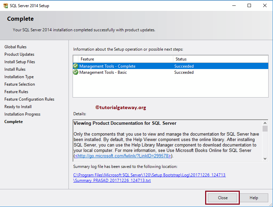Click the Details scrollbar up arrow
Screen dimensions: 273x207
point(265,123)
